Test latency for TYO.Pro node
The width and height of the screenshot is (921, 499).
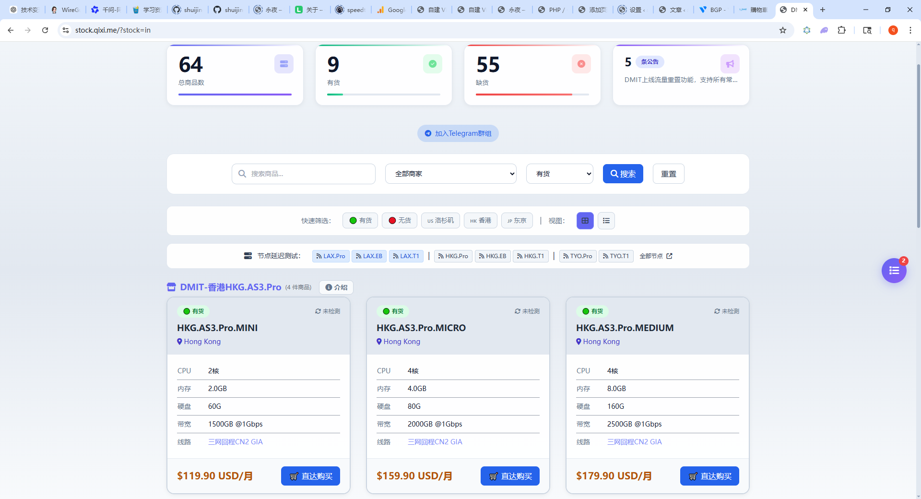coord(578,256)
